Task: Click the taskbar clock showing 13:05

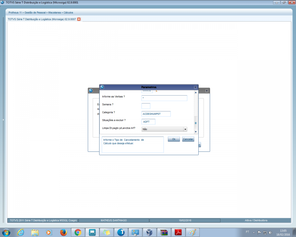Action: (x=283, y=233)
